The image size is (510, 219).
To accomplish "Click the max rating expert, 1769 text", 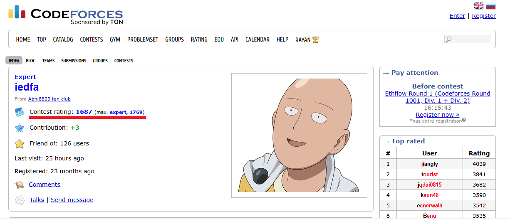I will pos(126,113).
